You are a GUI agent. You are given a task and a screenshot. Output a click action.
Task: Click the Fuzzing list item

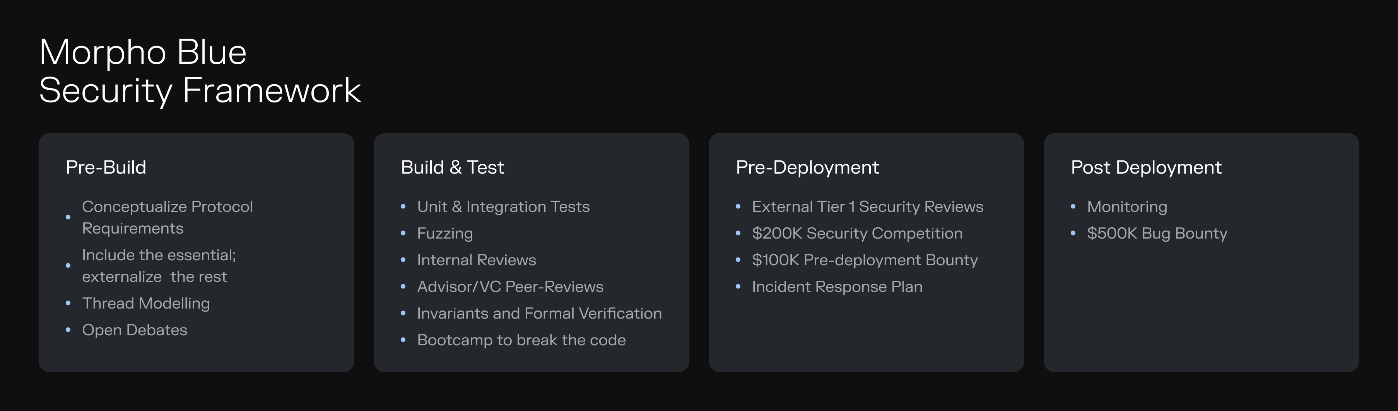coord(444,233)
